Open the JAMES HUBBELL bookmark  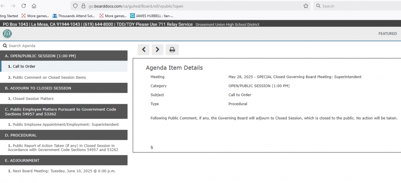pyautogui.click(x=154, y=16)
